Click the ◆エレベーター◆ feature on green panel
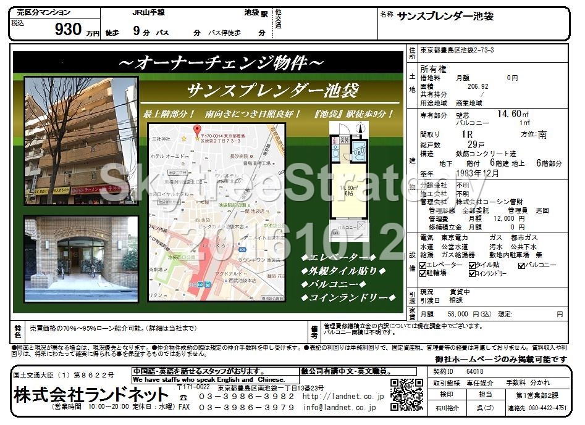Viewport: 585px width, 425px height. (339, 258)
